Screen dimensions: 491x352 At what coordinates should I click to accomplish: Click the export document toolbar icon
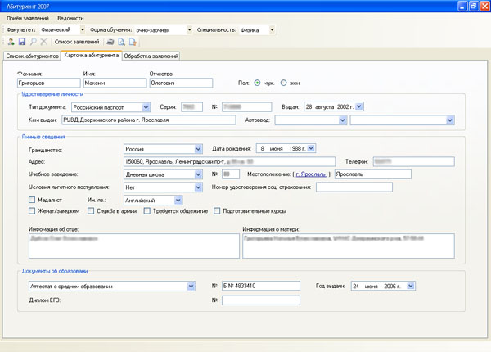(x=132, y=41)
